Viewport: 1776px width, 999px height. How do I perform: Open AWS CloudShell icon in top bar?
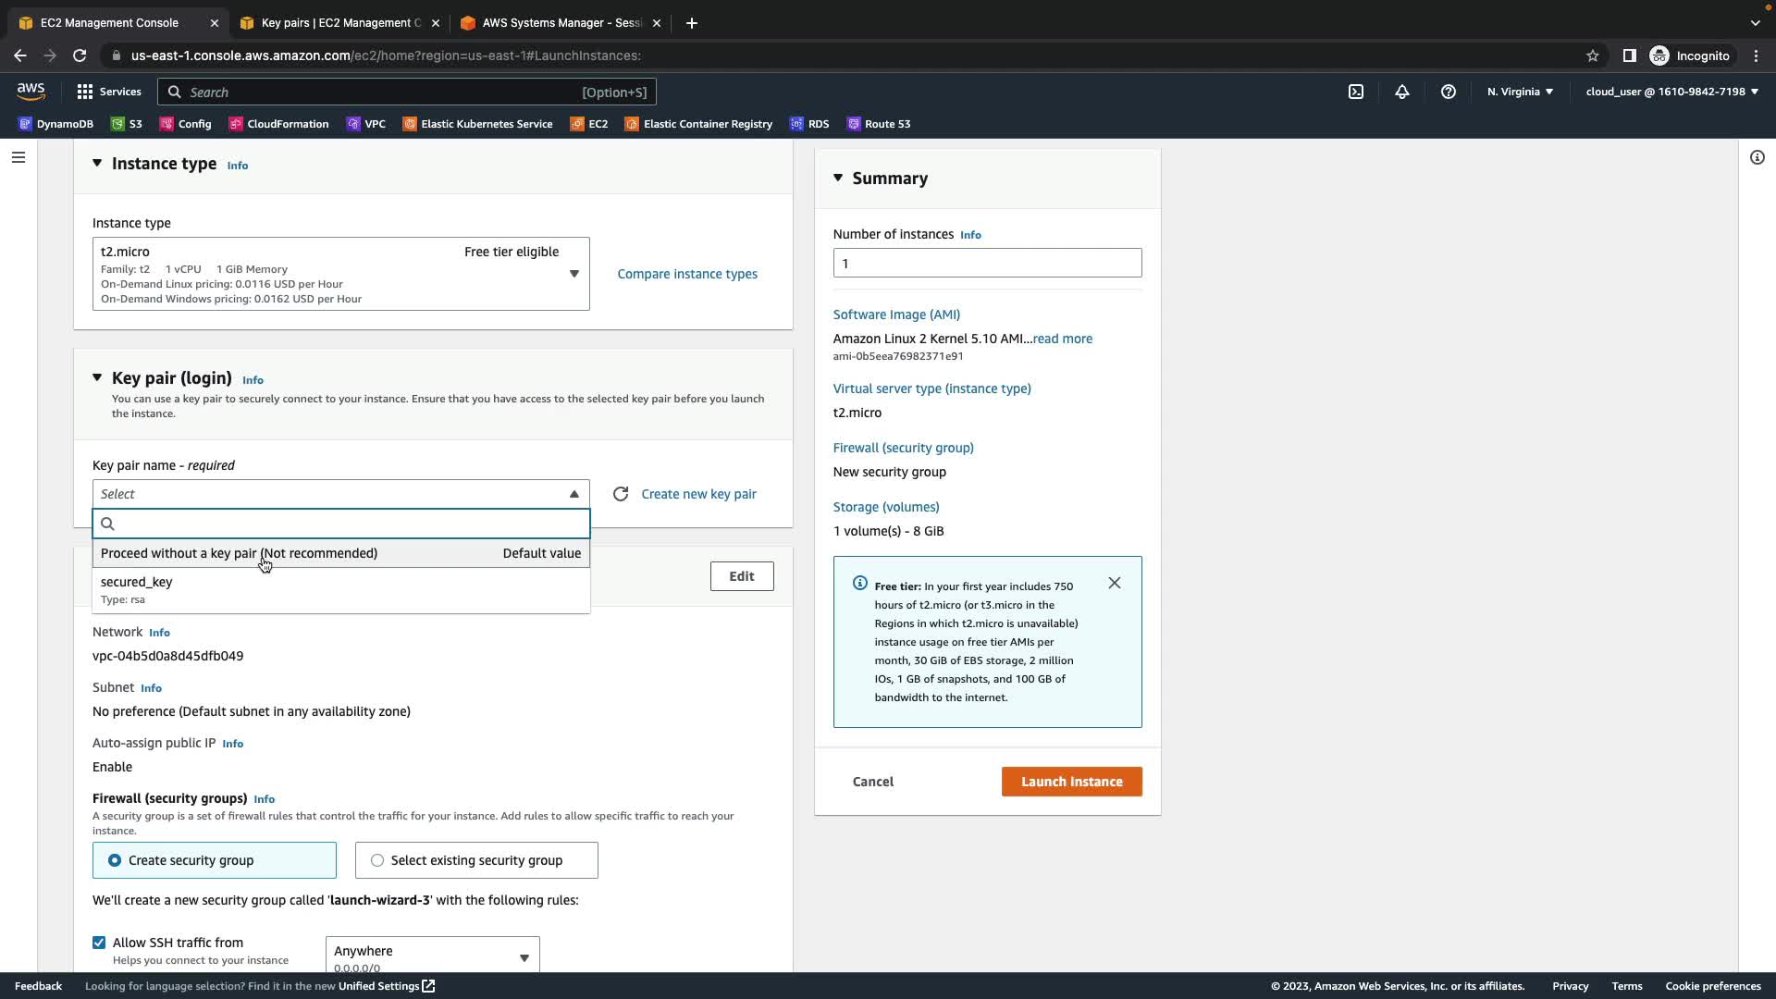coord(1355,92)
